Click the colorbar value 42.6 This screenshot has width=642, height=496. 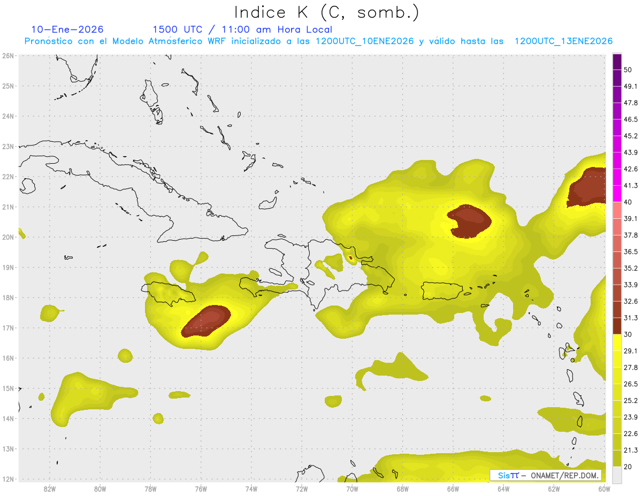[631, 169]
